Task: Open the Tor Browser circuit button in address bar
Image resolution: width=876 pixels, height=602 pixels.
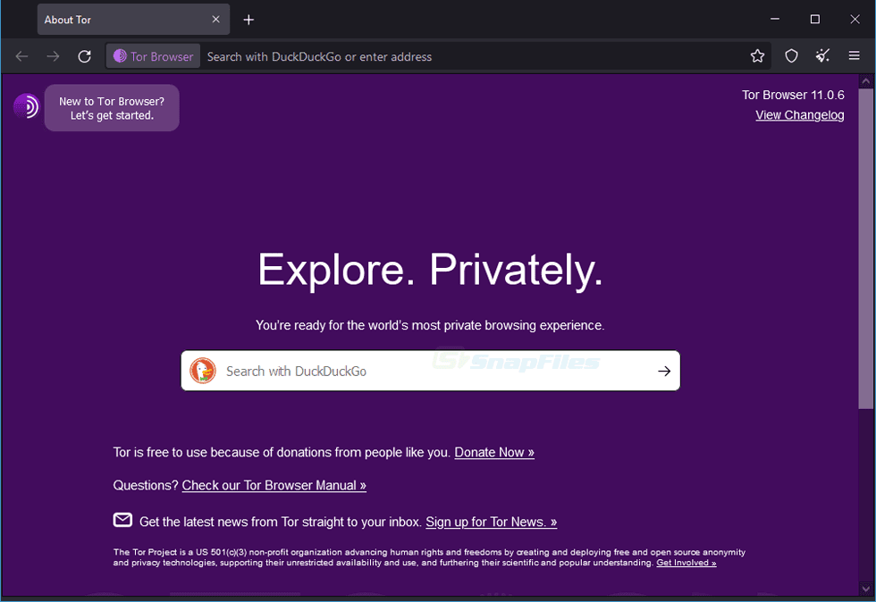Action: [152, 55]
